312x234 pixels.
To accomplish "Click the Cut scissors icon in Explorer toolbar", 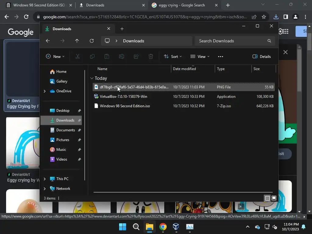I will point(78,56).
